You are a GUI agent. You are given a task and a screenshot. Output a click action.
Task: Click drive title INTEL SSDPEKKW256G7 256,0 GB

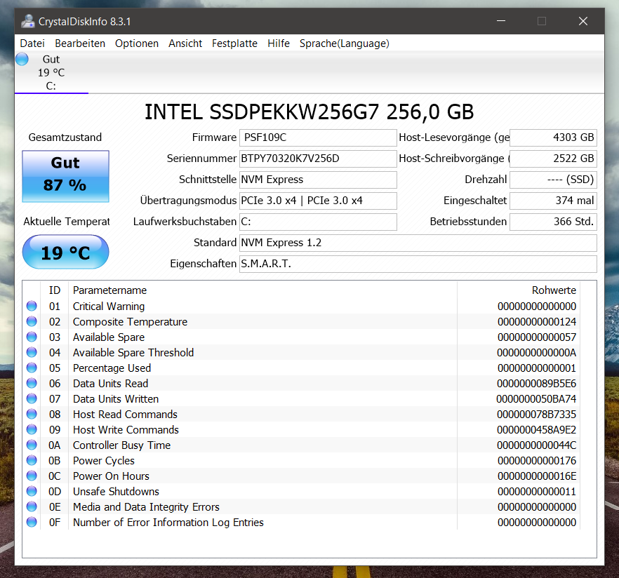click(x=309, y=112)
